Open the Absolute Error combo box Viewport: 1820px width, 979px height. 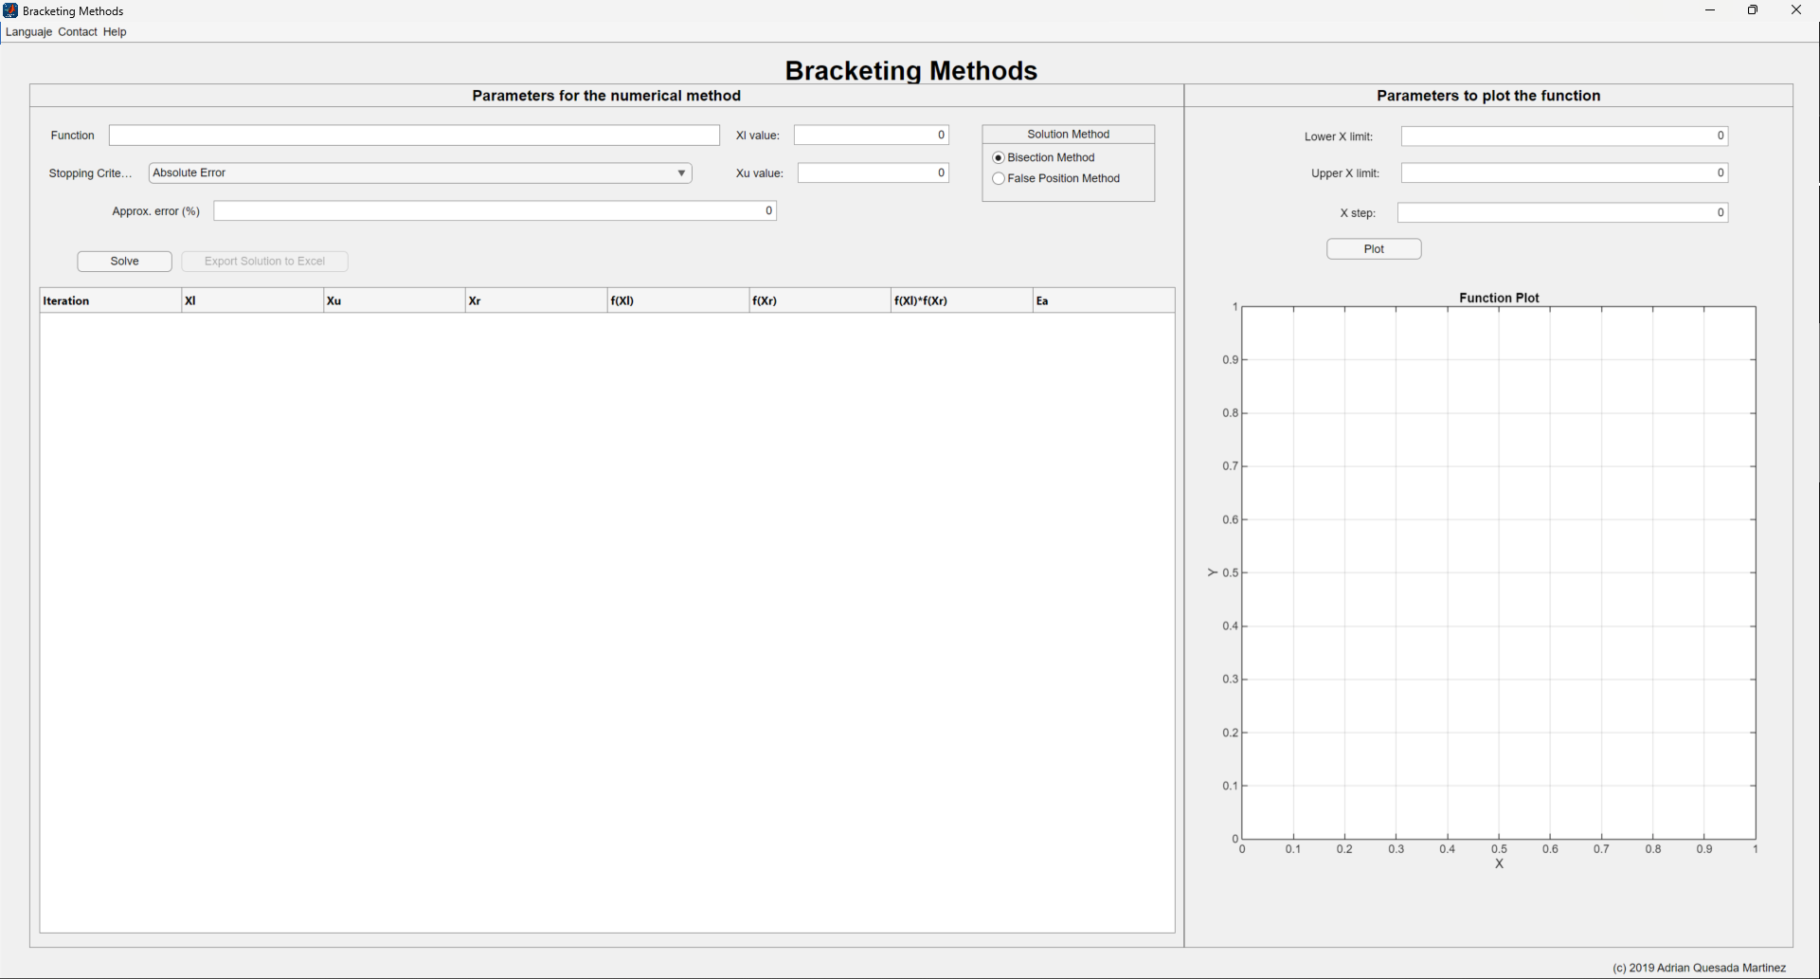click(420, 173)
